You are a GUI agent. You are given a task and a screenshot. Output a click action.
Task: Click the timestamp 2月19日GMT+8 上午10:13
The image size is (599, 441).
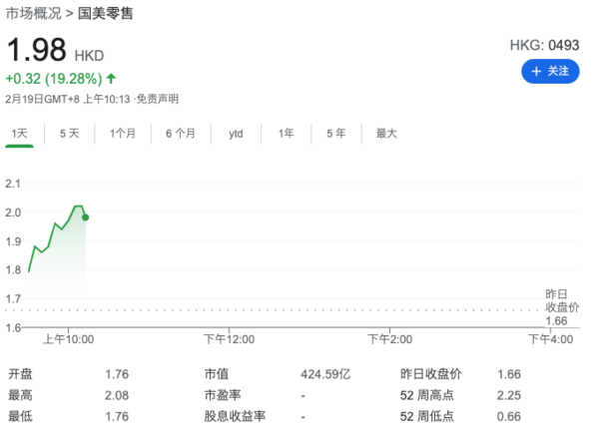68,99
